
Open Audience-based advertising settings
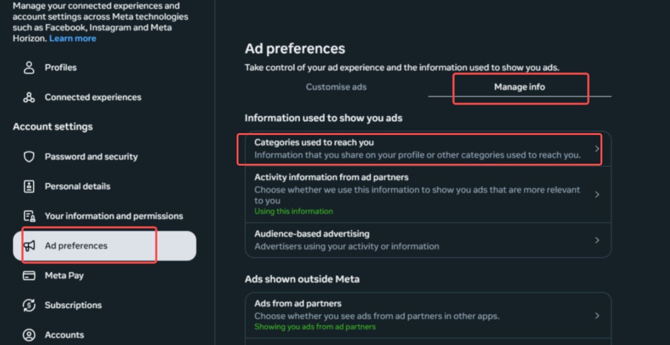pos(346,240)
